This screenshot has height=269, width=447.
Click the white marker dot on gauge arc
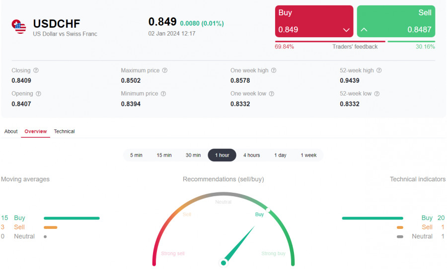(268, 210)
